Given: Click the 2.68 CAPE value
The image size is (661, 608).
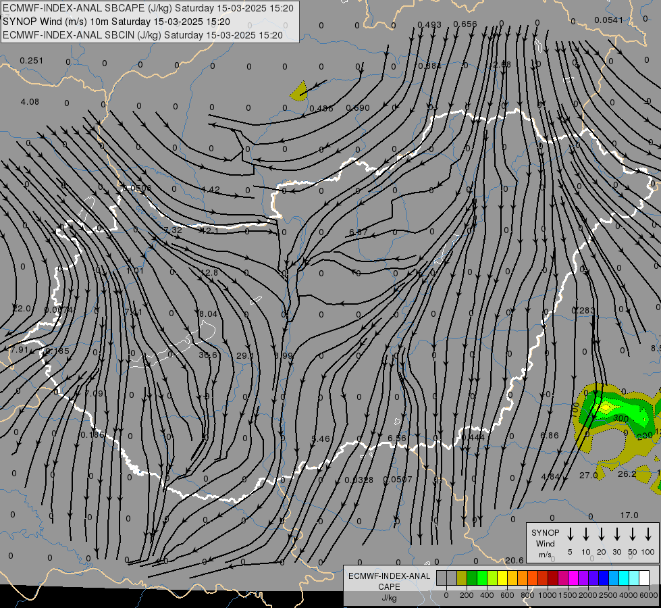Looking at the screenshot, I should (x=502, y=65).
